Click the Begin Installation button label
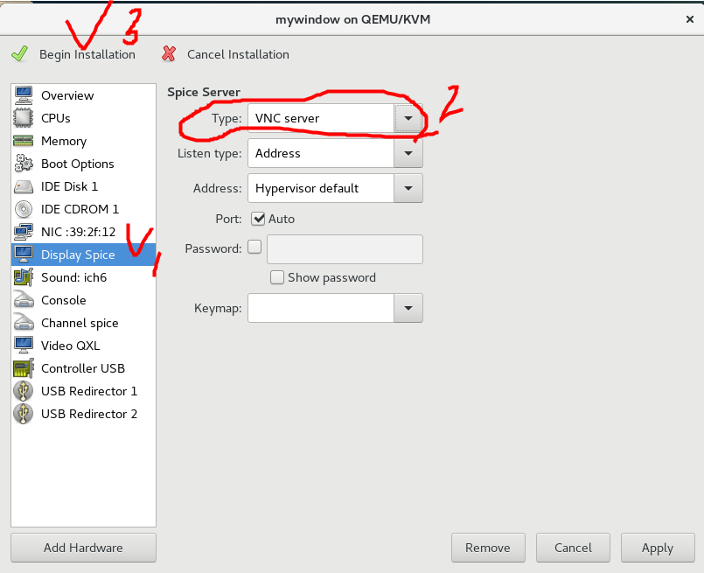 coord(87,54)
